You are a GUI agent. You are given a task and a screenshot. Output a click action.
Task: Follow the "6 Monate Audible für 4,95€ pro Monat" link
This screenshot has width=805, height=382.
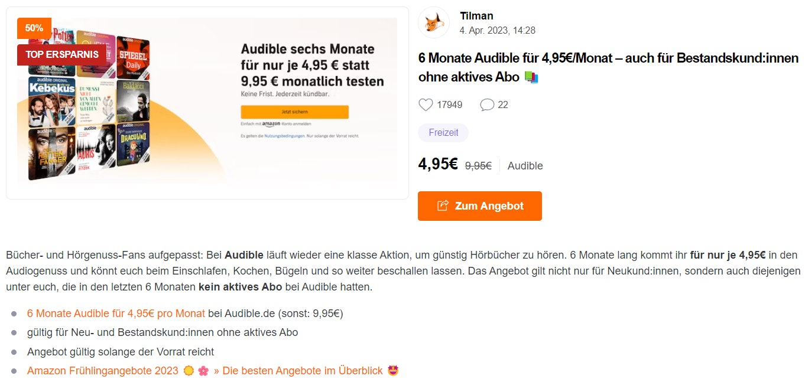pyautogui.click(x=116, y=314)
